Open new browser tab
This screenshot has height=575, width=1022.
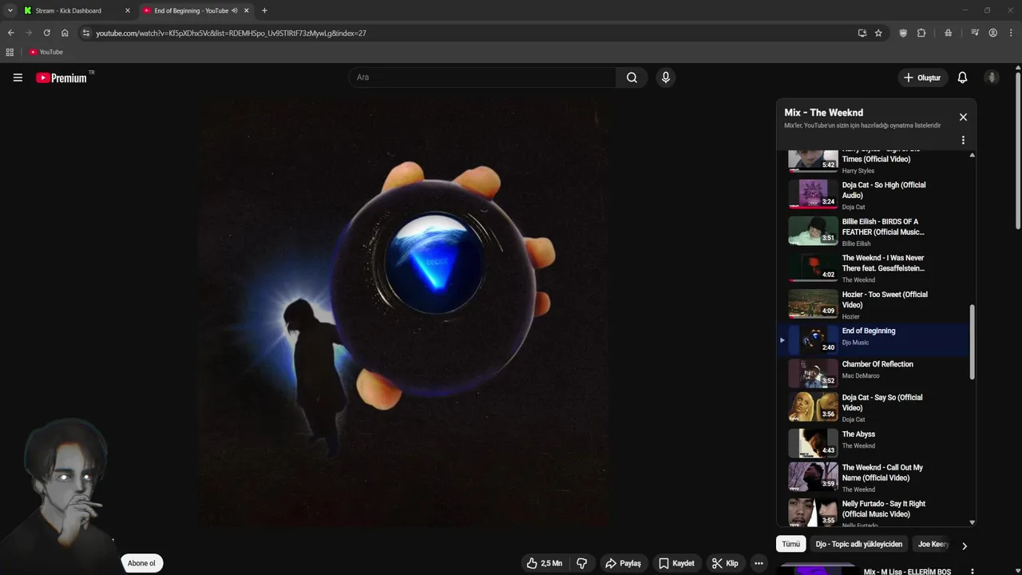264,10
